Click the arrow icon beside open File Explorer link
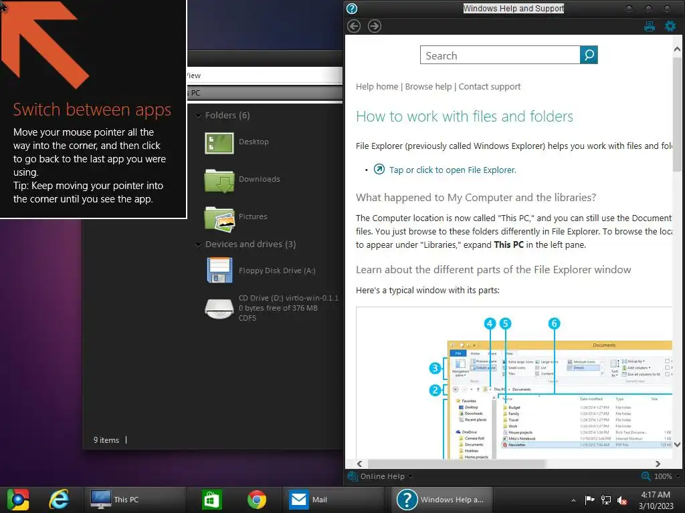Viewport: 685px width, 513px height. coord(379,169)
